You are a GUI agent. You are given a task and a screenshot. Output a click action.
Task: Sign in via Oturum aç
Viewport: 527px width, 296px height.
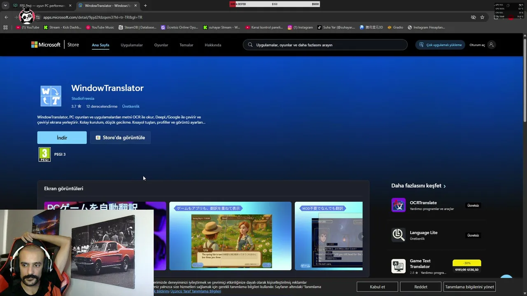482,45
